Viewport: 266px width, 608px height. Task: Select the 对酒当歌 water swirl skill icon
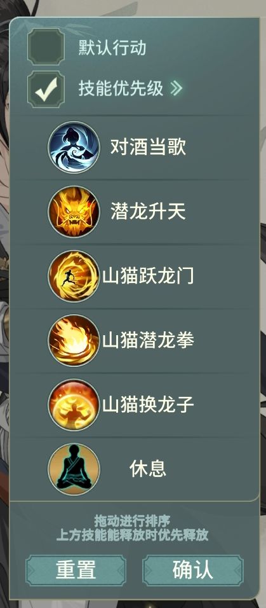[74, 148]
